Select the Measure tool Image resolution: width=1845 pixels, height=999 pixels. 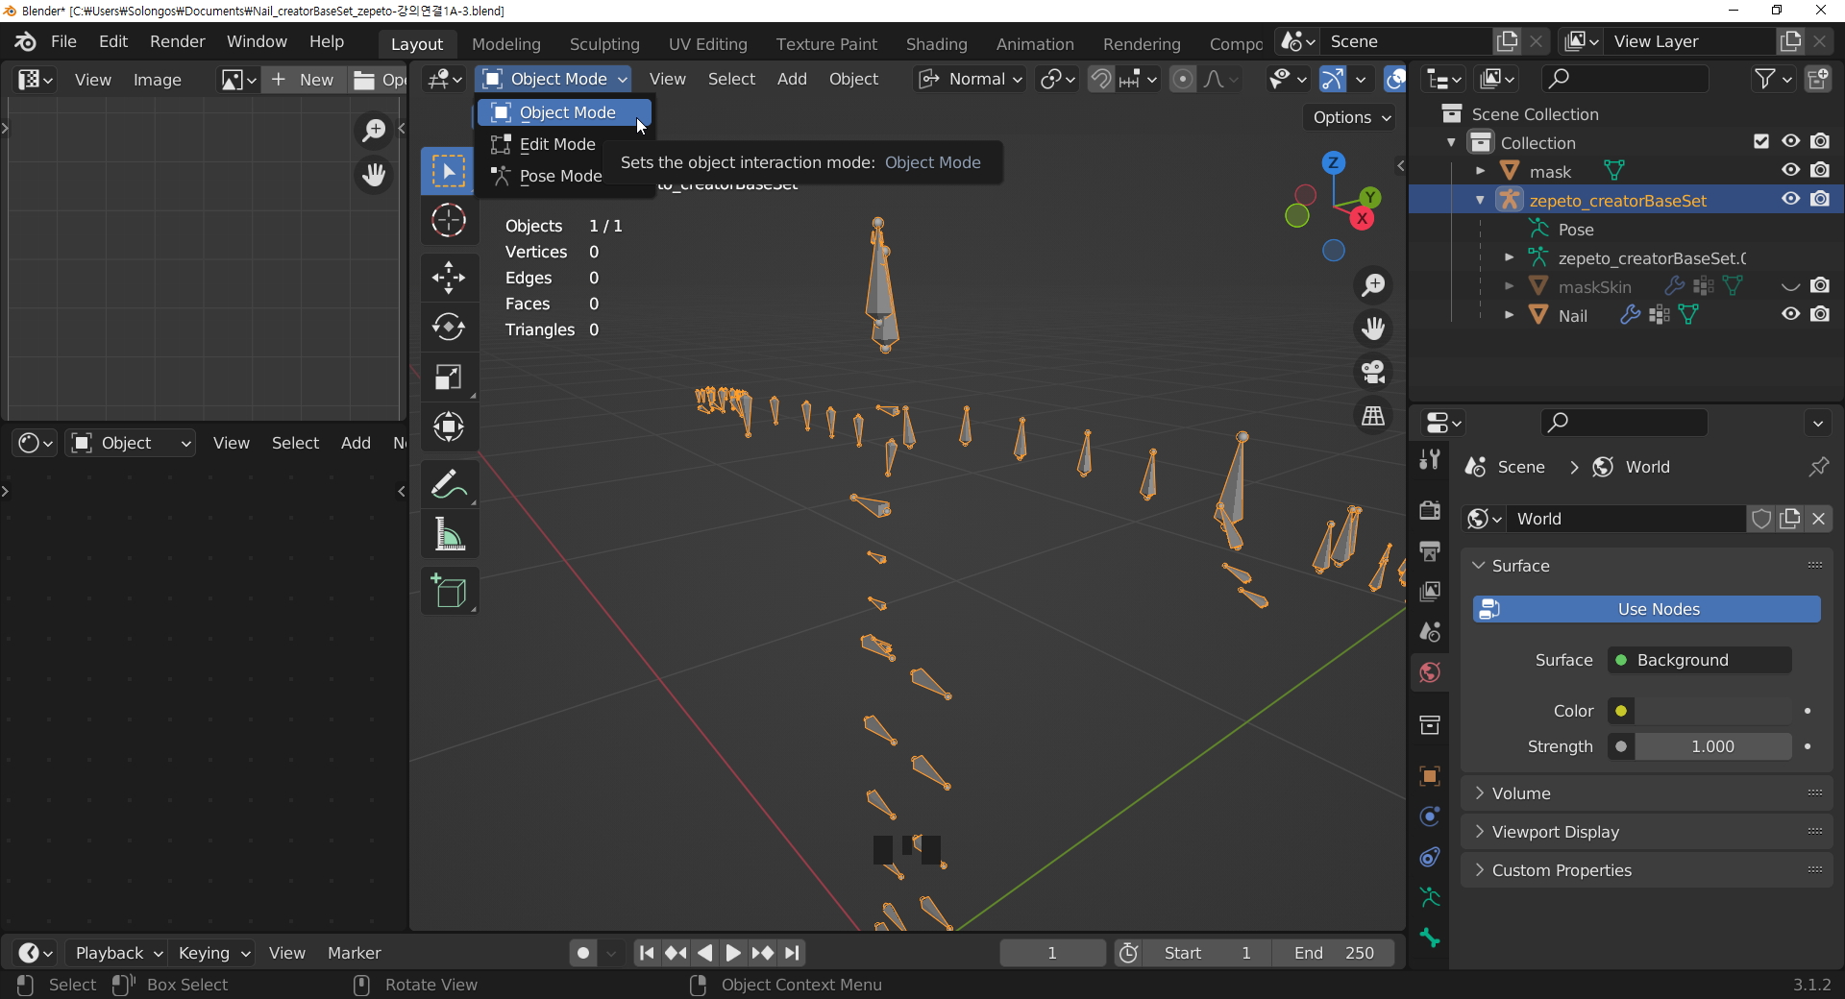pyautogui.click(x=448, y=534)
